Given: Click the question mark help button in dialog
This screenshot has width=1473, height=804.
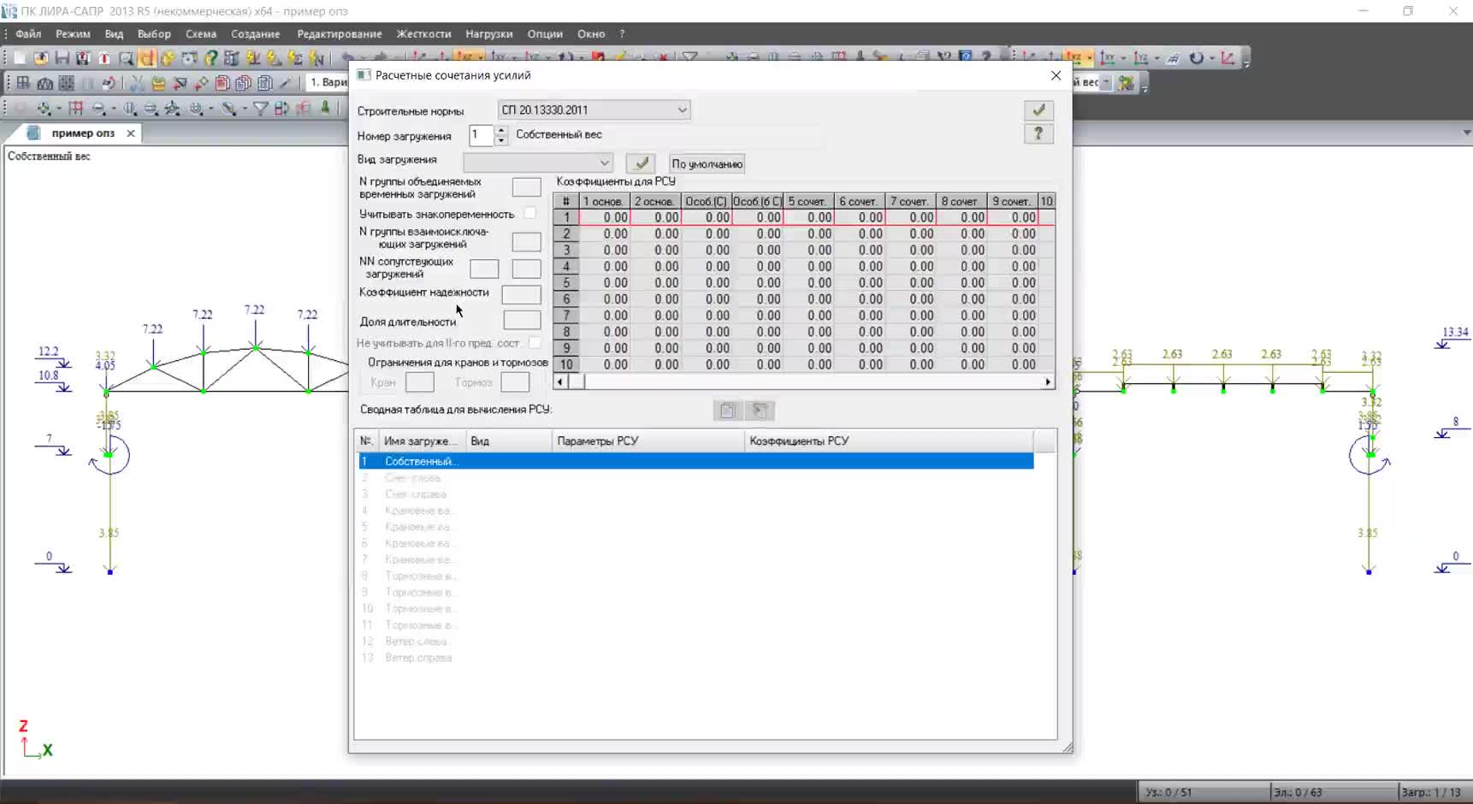Looking at the screenshot, I should tap(1038, 133).
